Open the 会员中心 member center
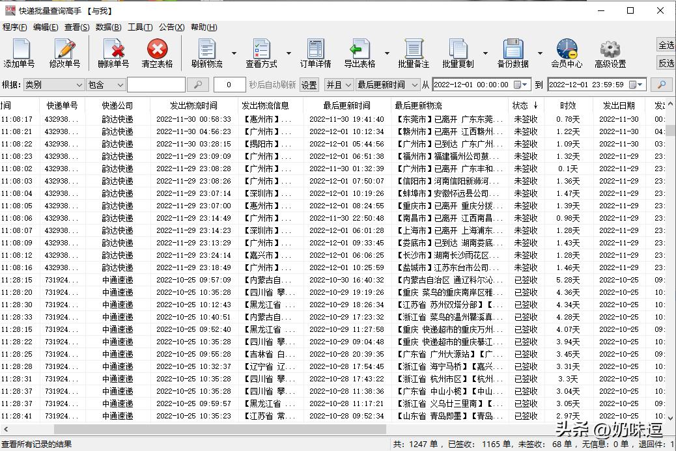This screenshot has height=451, width=676. [x=565, y=53]
